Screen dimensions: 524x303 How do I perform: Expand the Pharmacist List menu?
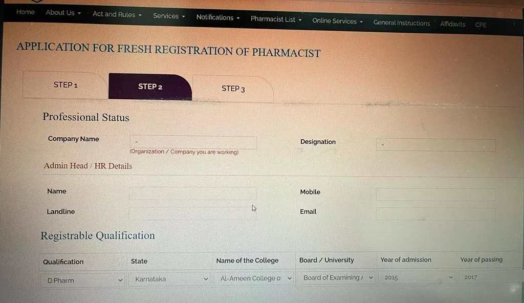click(x=276, y=19)
